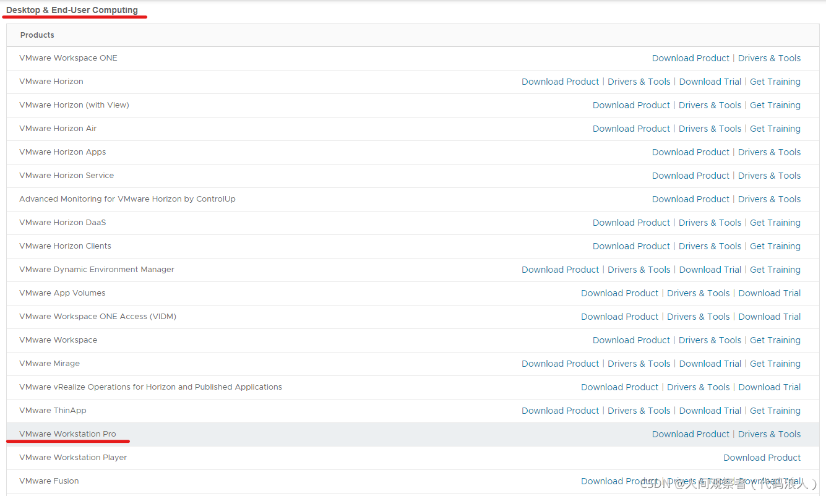Image resolution: width=826 pixels, height=496 pixels.
Task: Download Trial for Workspace ONE Access (VIDM)
Action: point(769,317)
